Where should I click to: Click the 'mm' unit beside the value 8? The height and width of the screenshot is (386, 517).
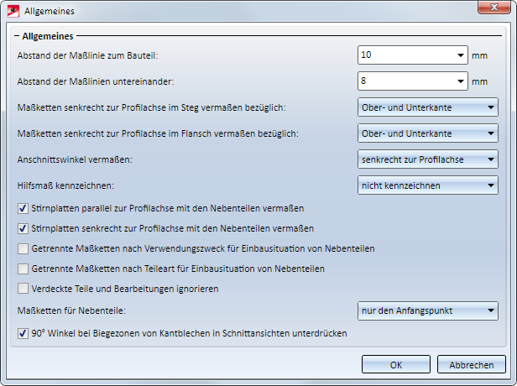tap(479, 81)
